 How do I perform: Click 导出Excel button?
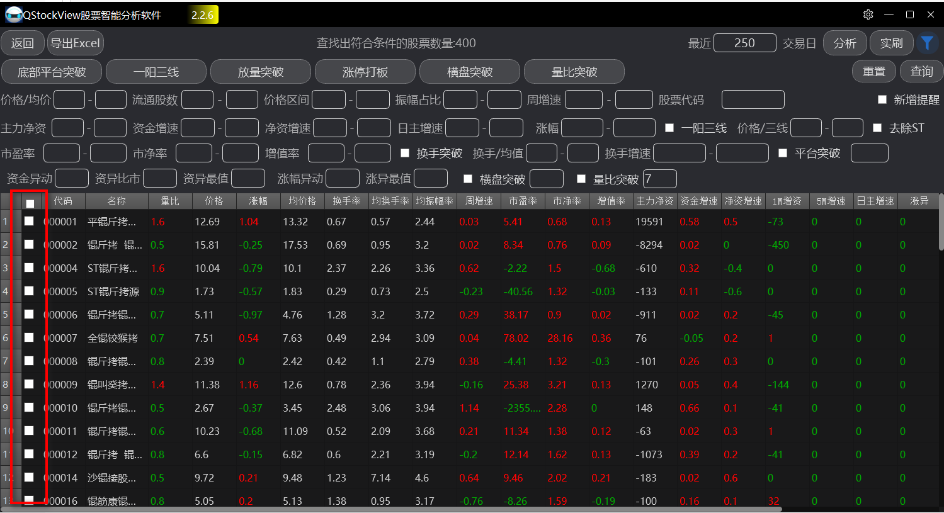[76, 43]
